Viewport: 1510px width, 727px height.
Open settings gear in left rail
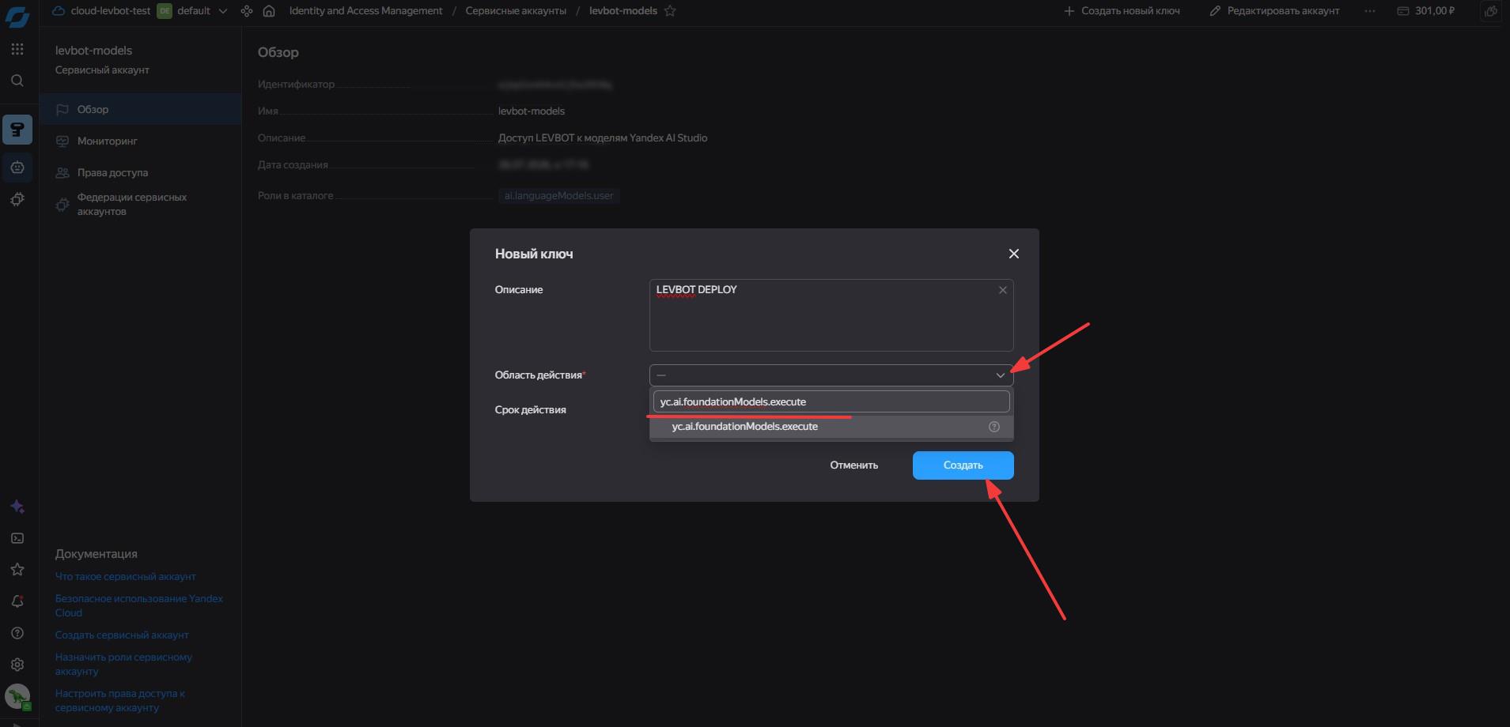17,665
